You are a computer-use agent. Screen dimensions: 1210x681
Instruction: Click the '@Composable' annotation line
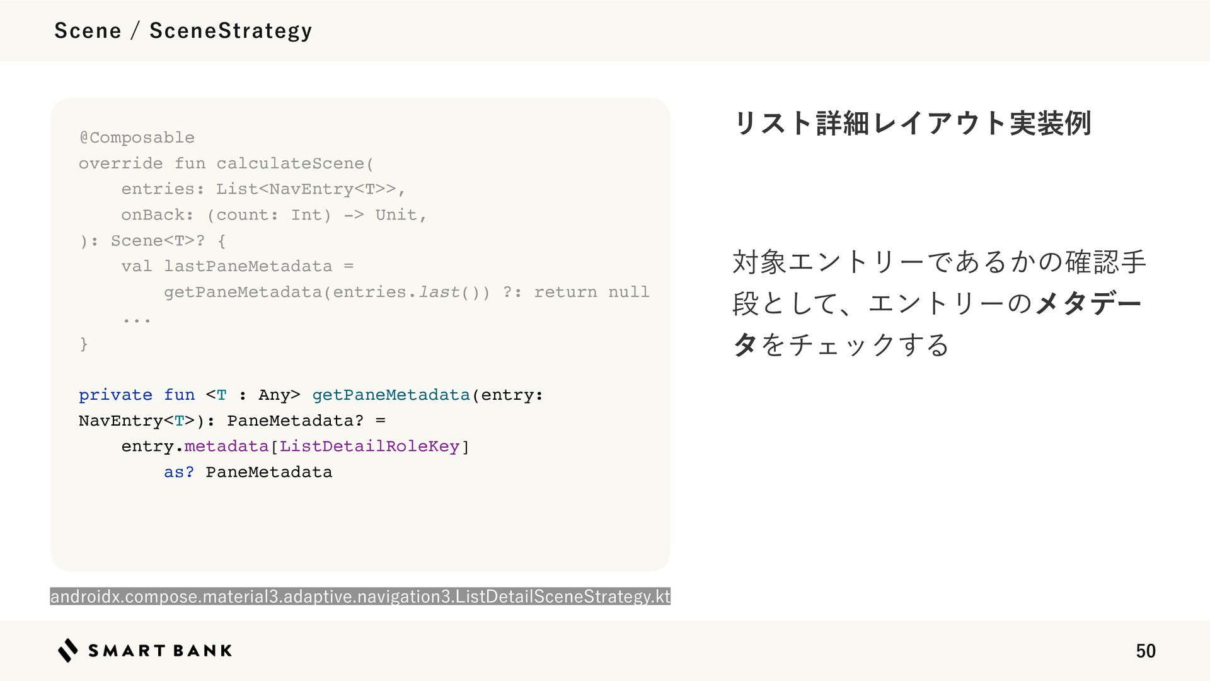[x=137, y=137]
